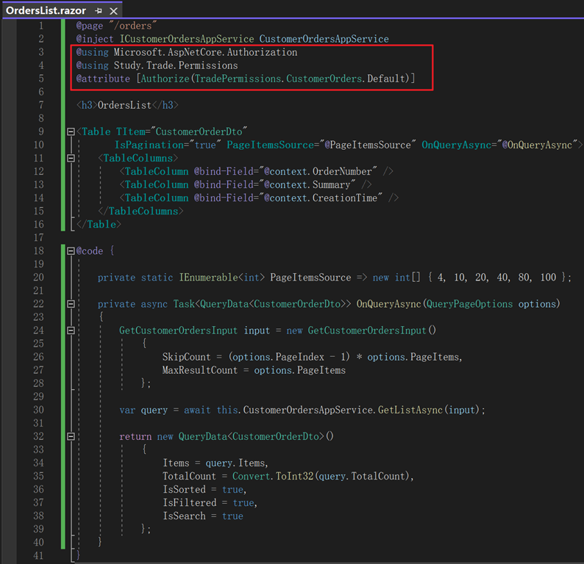The width and height of the screenshot is (584, 564).
Task: Pin the OrdersList.razor tab
Action: tap(99, 11)
